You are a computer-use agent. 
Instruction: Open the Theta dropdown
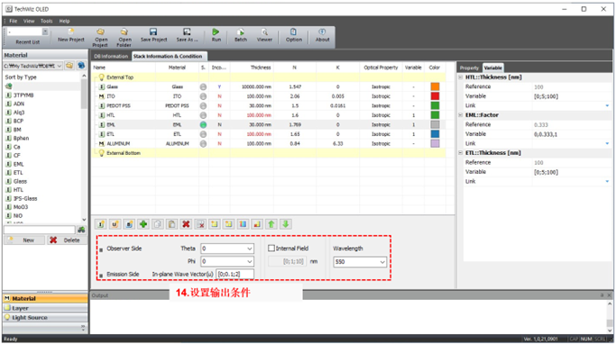[227, 249]
